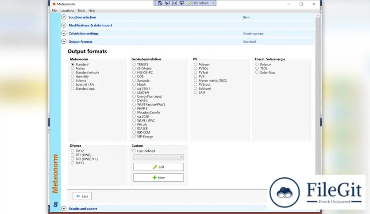Choose the EnergyPlus (.epw) format
The height and width of the screenshot is (214, 370).
tap(147, 96)
